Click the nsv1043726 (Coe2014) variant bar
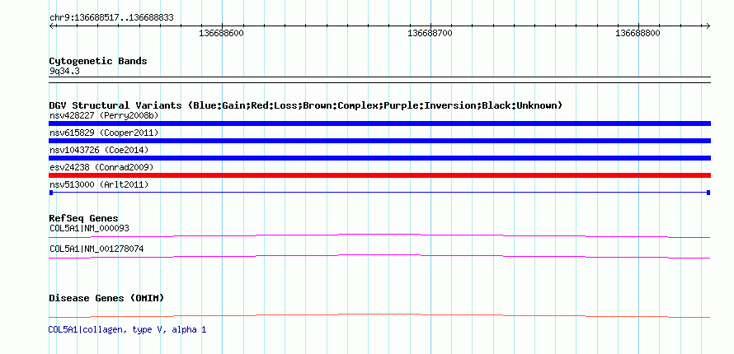The height and width of the screenshot is (354, 734). coord(379,158)
